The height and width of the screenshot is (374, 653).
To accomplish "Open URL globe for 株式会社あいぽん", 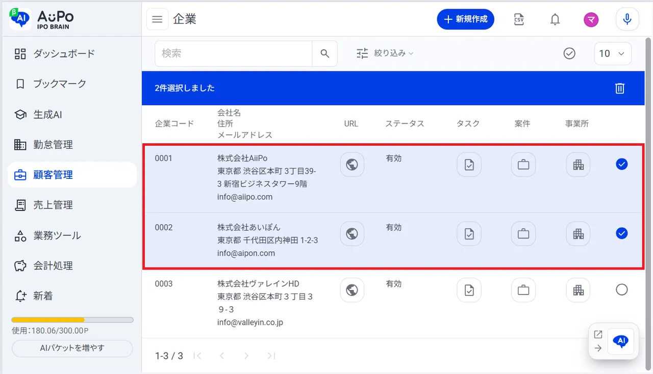I will (352, 234).
